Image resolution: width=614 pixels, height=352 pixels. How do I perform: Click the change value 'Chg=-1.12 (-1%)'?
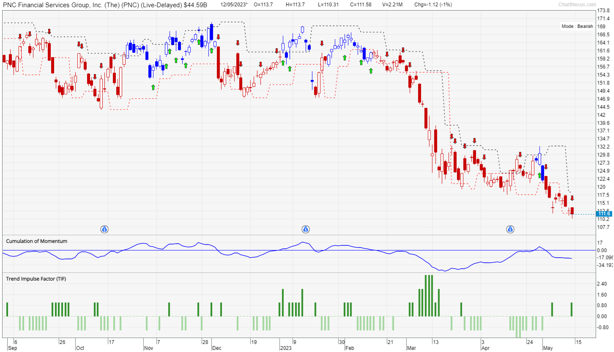(x=434, y=5)
